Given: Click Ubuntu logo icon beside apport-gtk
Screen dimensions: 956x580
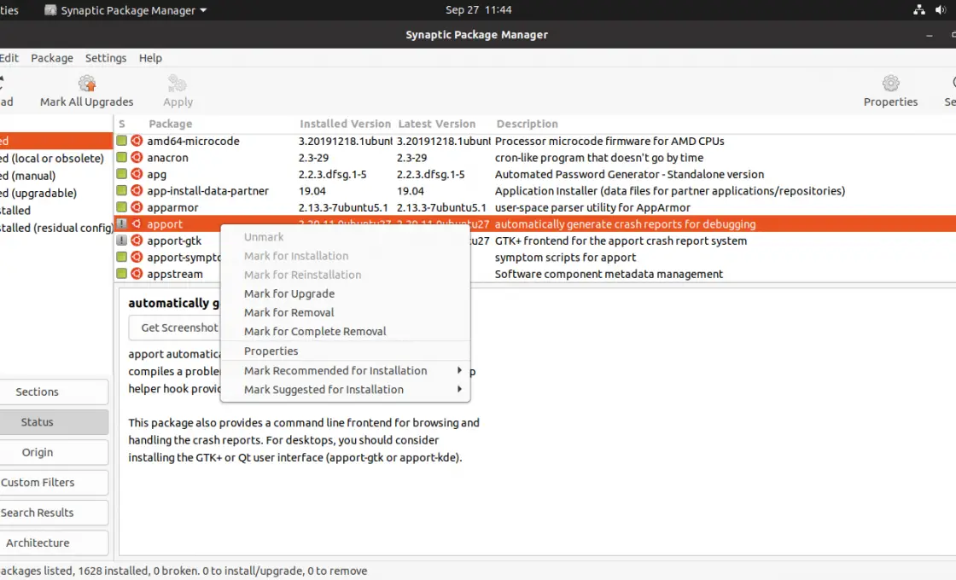Looking at the screenshot, I should (x=137, y=241).
